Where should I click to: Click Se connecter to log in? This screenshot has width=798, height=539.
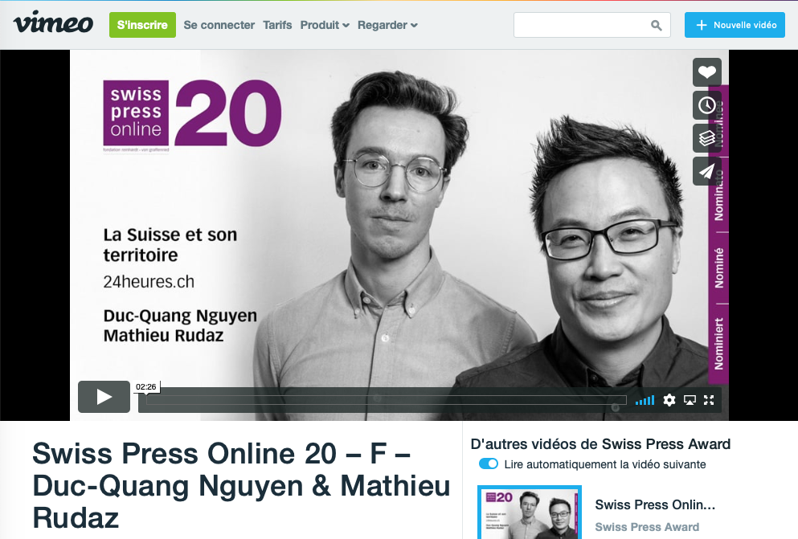tap(219, 25)
